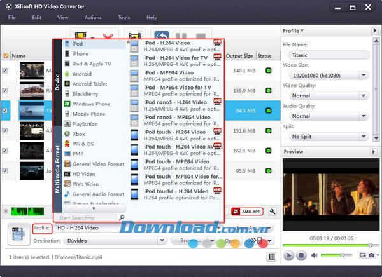This screenshot has height=277, width=382.
Task: Open settings with the wrench icon
Action: pyautogui.click(x=272, y=212)
